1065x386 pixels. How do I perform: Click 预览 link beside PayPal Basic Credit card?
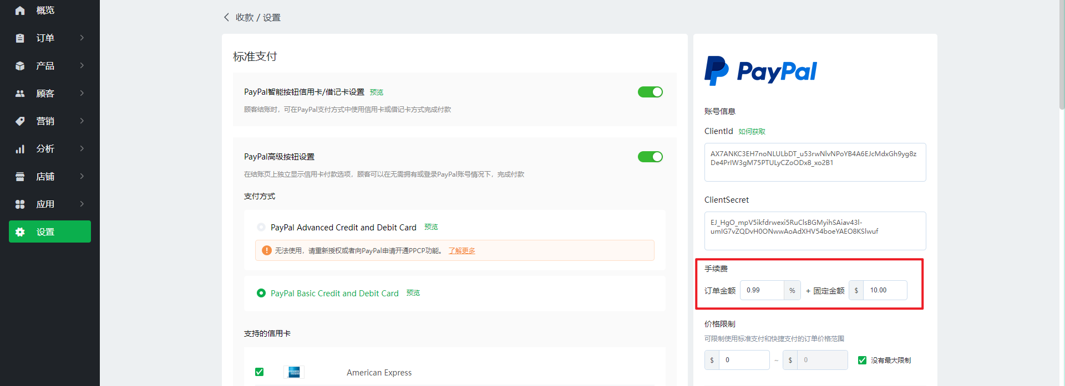413,293
